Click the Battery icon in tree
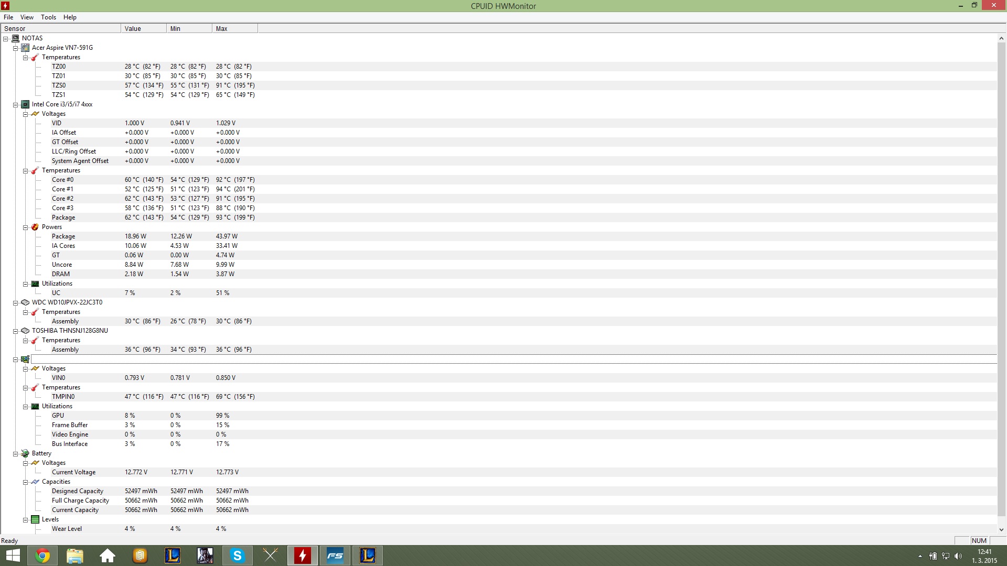1007x566 pixels. pyautogui.click(x=25, y=453)
